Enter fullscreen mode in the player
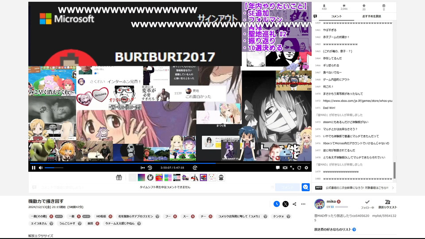 click(x=292, y=168)
